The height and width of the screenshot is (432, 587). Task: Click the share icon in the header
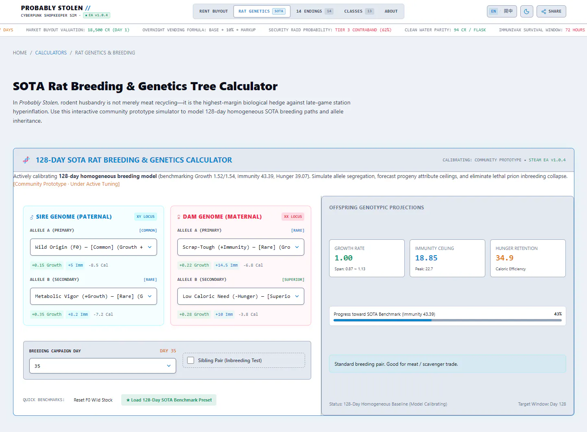click(x=544, y=11)
